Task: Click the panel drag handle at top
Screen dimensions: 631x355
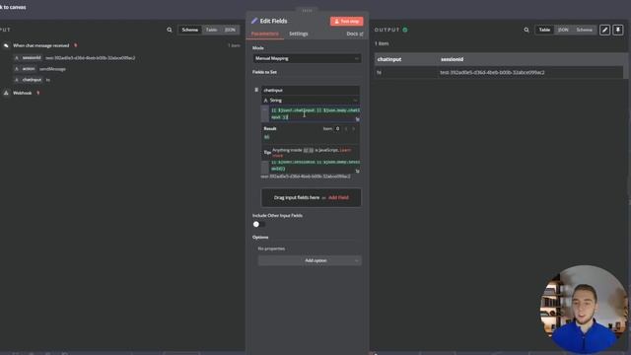Action: tap(307, 11)
